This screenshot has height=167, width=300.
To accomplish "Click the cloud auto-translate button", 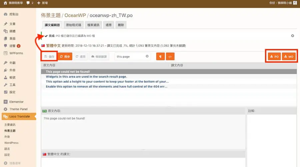I will [99, 56].
